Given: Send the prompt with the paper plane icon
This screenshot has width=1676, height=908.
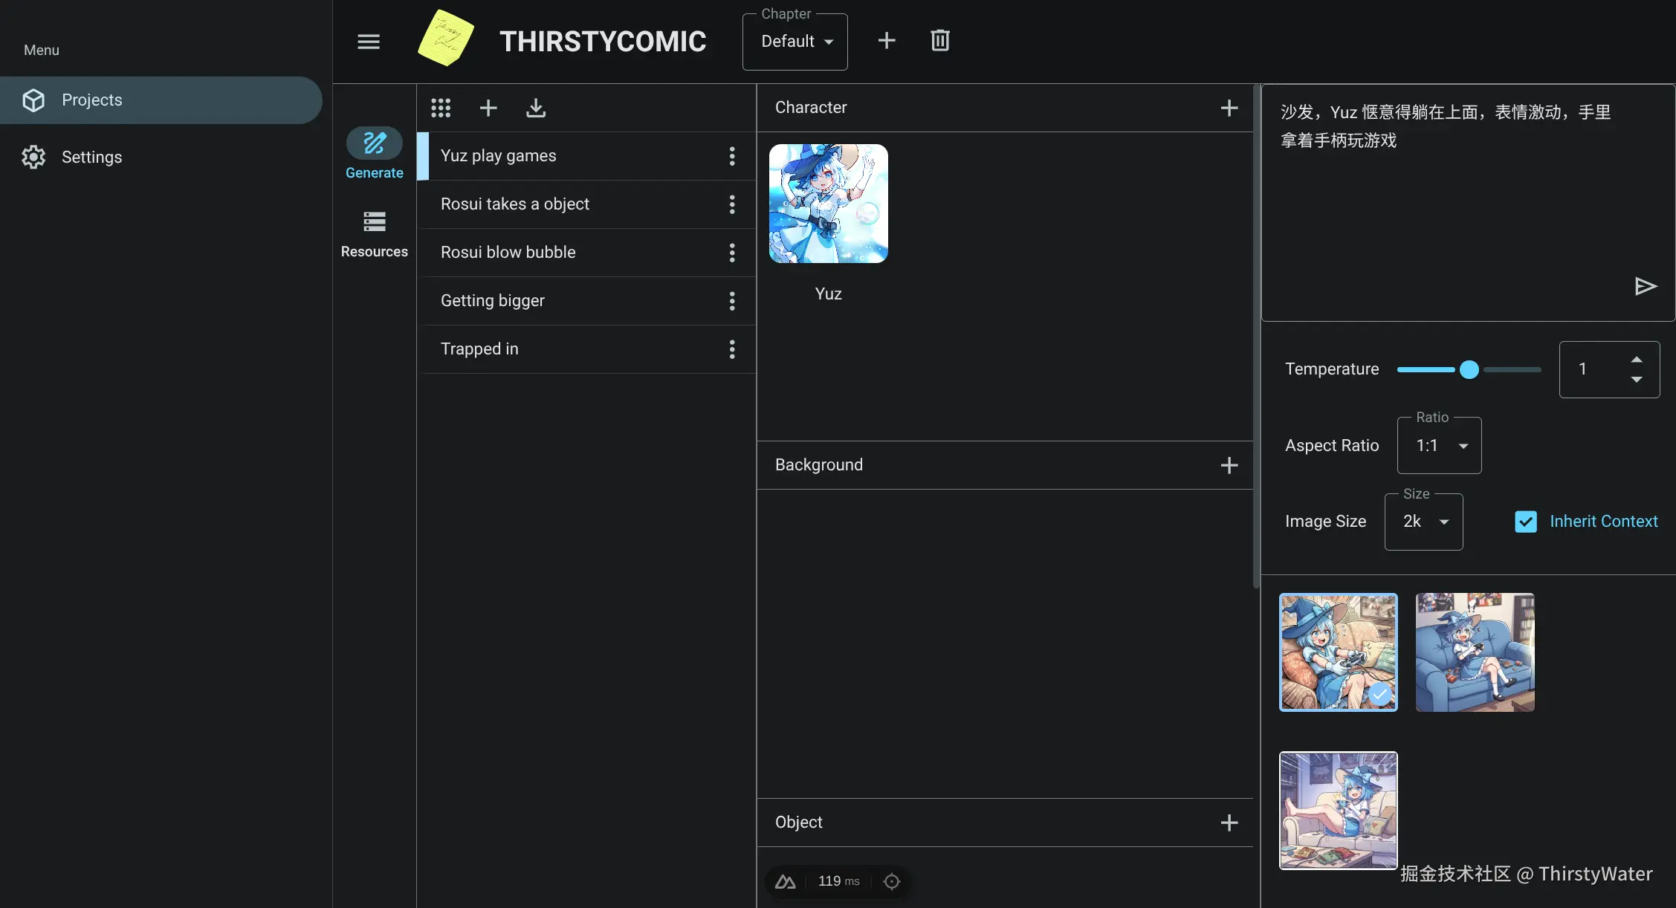Looking at the screenshot, I should [x=1646, y=287].
